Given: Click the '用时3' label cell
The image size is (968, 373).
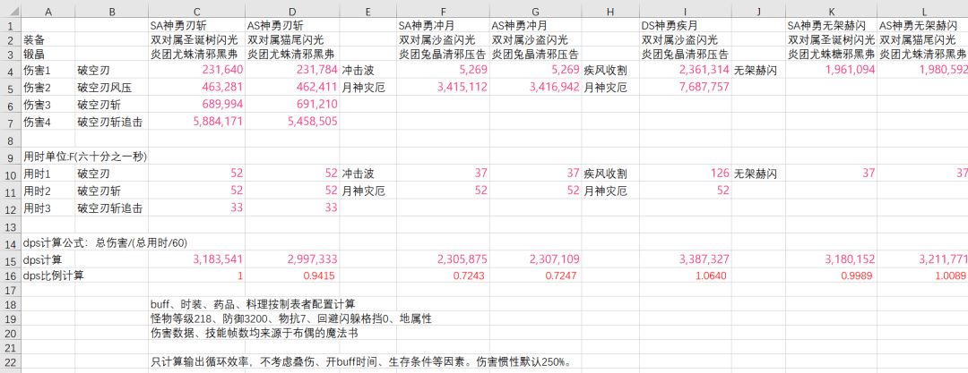Looking at the screenshot, I should pos(48,208).
